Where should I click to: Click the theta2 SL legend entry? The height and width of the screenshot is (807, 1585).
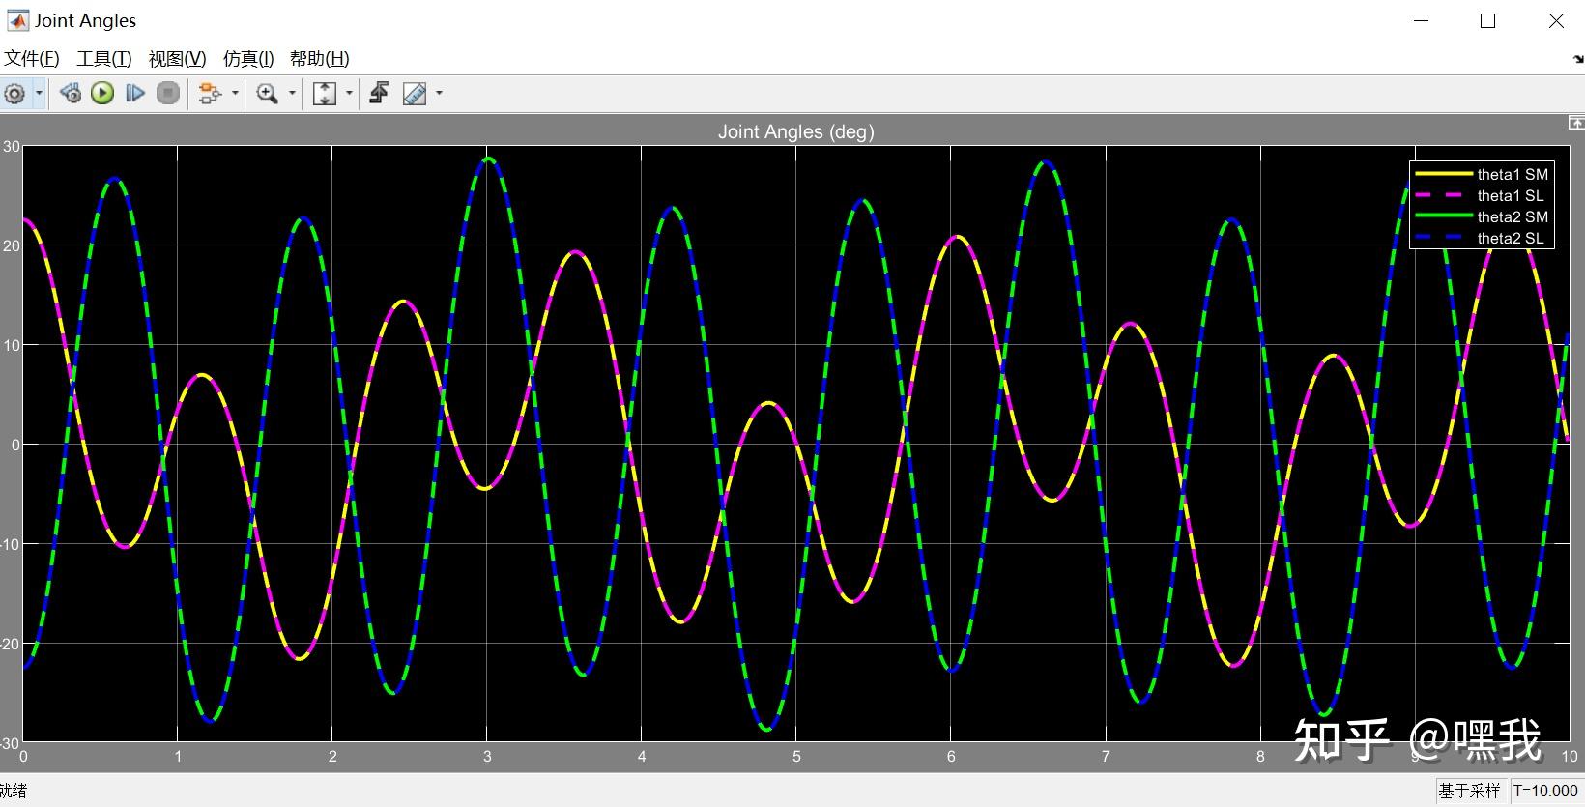(x=1482, y=238)
